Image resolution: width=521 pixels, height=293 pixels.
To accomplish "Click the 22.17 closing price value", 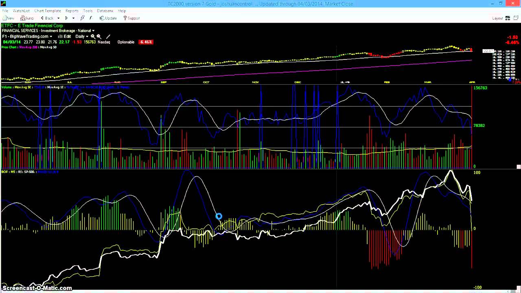I will click(x=64, y=42).
